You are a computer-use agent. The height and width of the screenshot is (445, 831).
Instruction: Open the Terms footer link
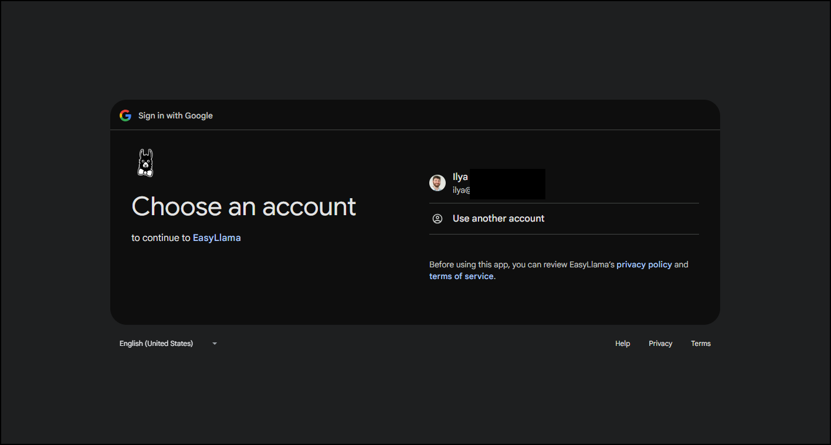pyautogui.click(x=700, y=344)
